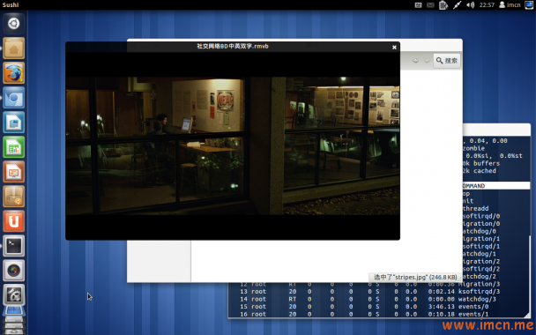Click the video preview frame
This screenshot has height=335, width=536.
pos(233,145)
